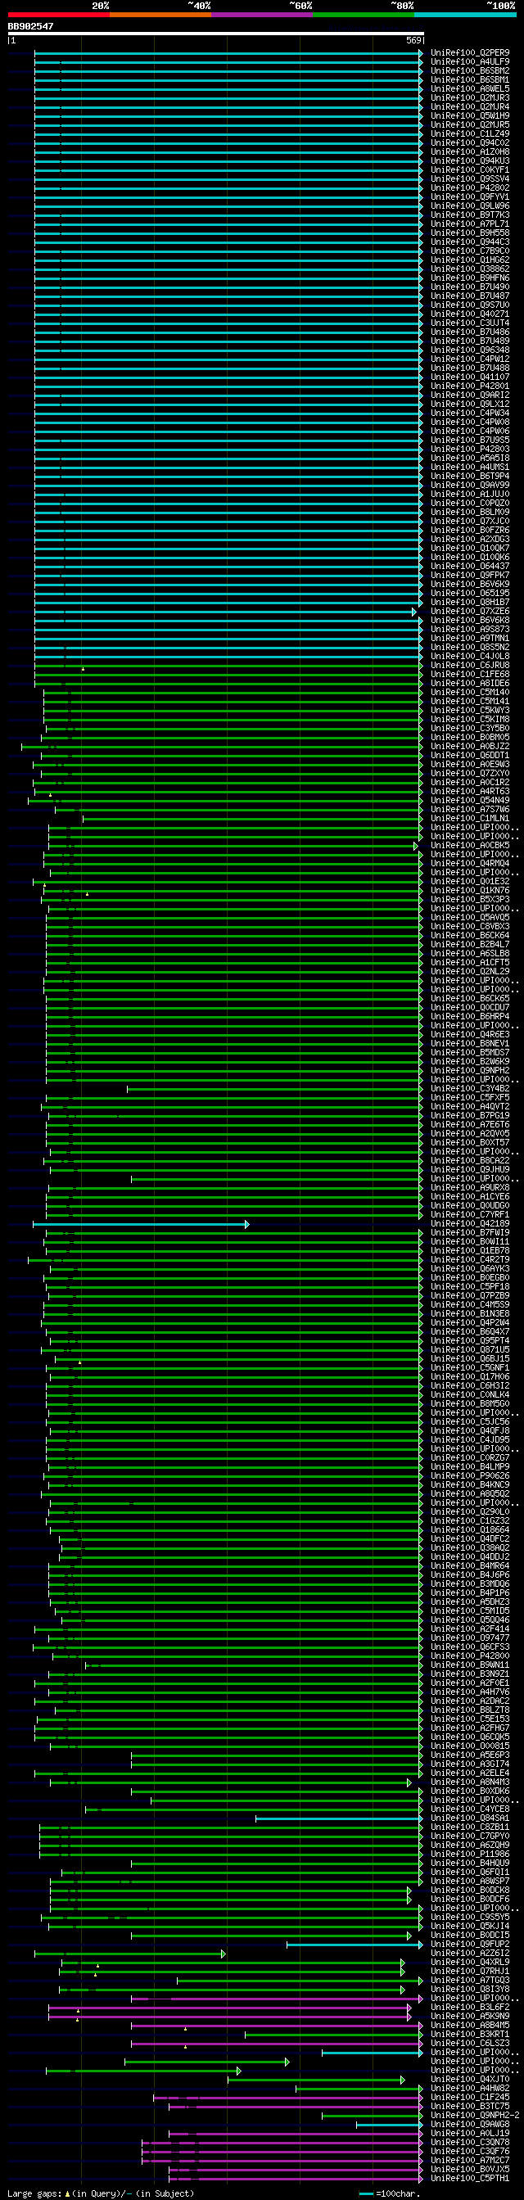Open hit UniRef100_B9H558
The width and height of the screenshot is (524, 2200).
[470, 233]
